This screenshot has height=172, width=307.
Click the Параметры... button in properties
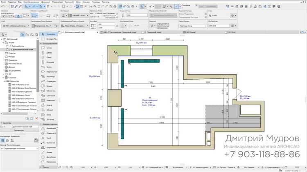coord(19,130)
